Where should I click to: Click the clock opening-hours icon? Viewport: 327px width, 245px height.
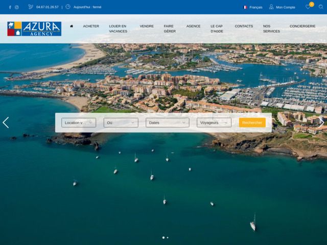pos(68,7)
